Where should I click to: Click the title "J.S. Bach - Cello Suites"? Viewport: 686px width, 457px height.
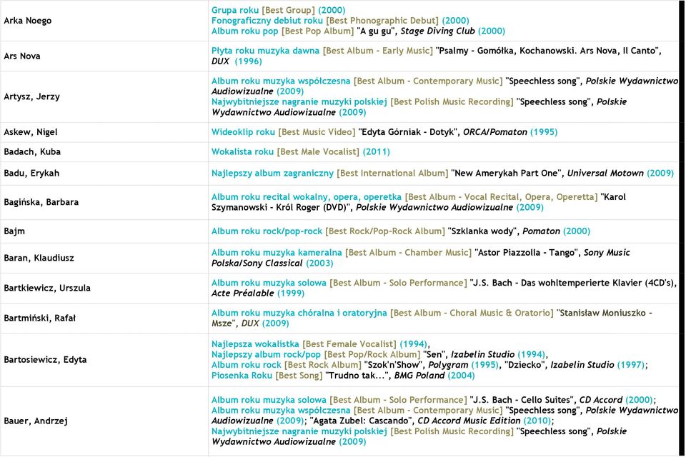[x=522, y=400]
